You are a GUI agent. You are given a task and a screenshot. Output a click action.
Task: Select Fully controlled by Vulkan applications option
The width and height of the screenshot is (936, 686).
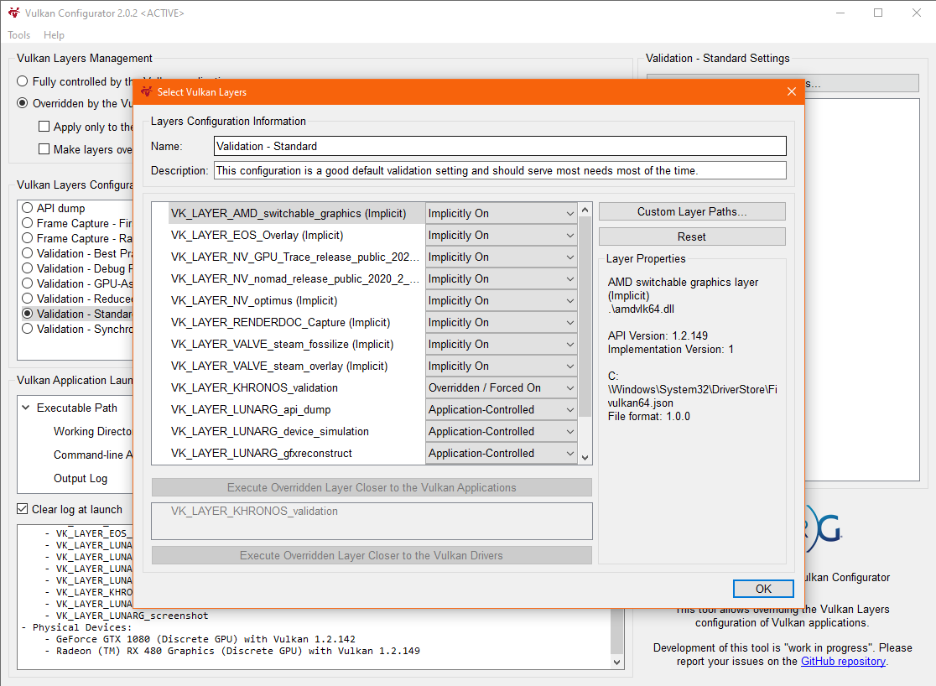point(23,81)
